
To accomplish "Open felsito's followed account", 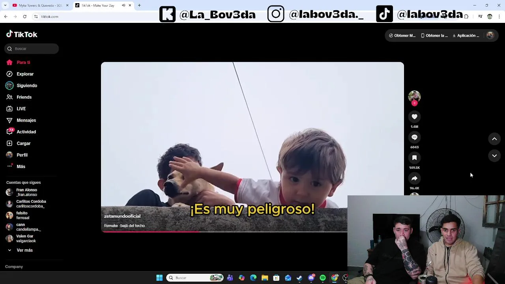I will (x=18, y=215).
